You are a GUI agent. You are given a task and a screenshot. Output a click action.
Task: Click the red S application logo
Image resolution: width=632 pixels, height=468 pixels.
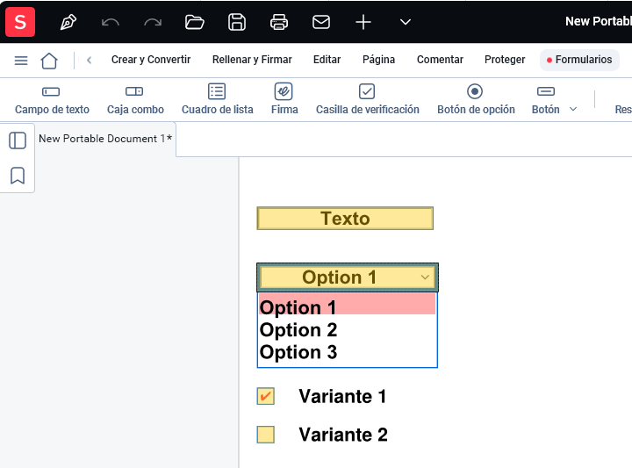pyautogui.click(x=20, y=22)
